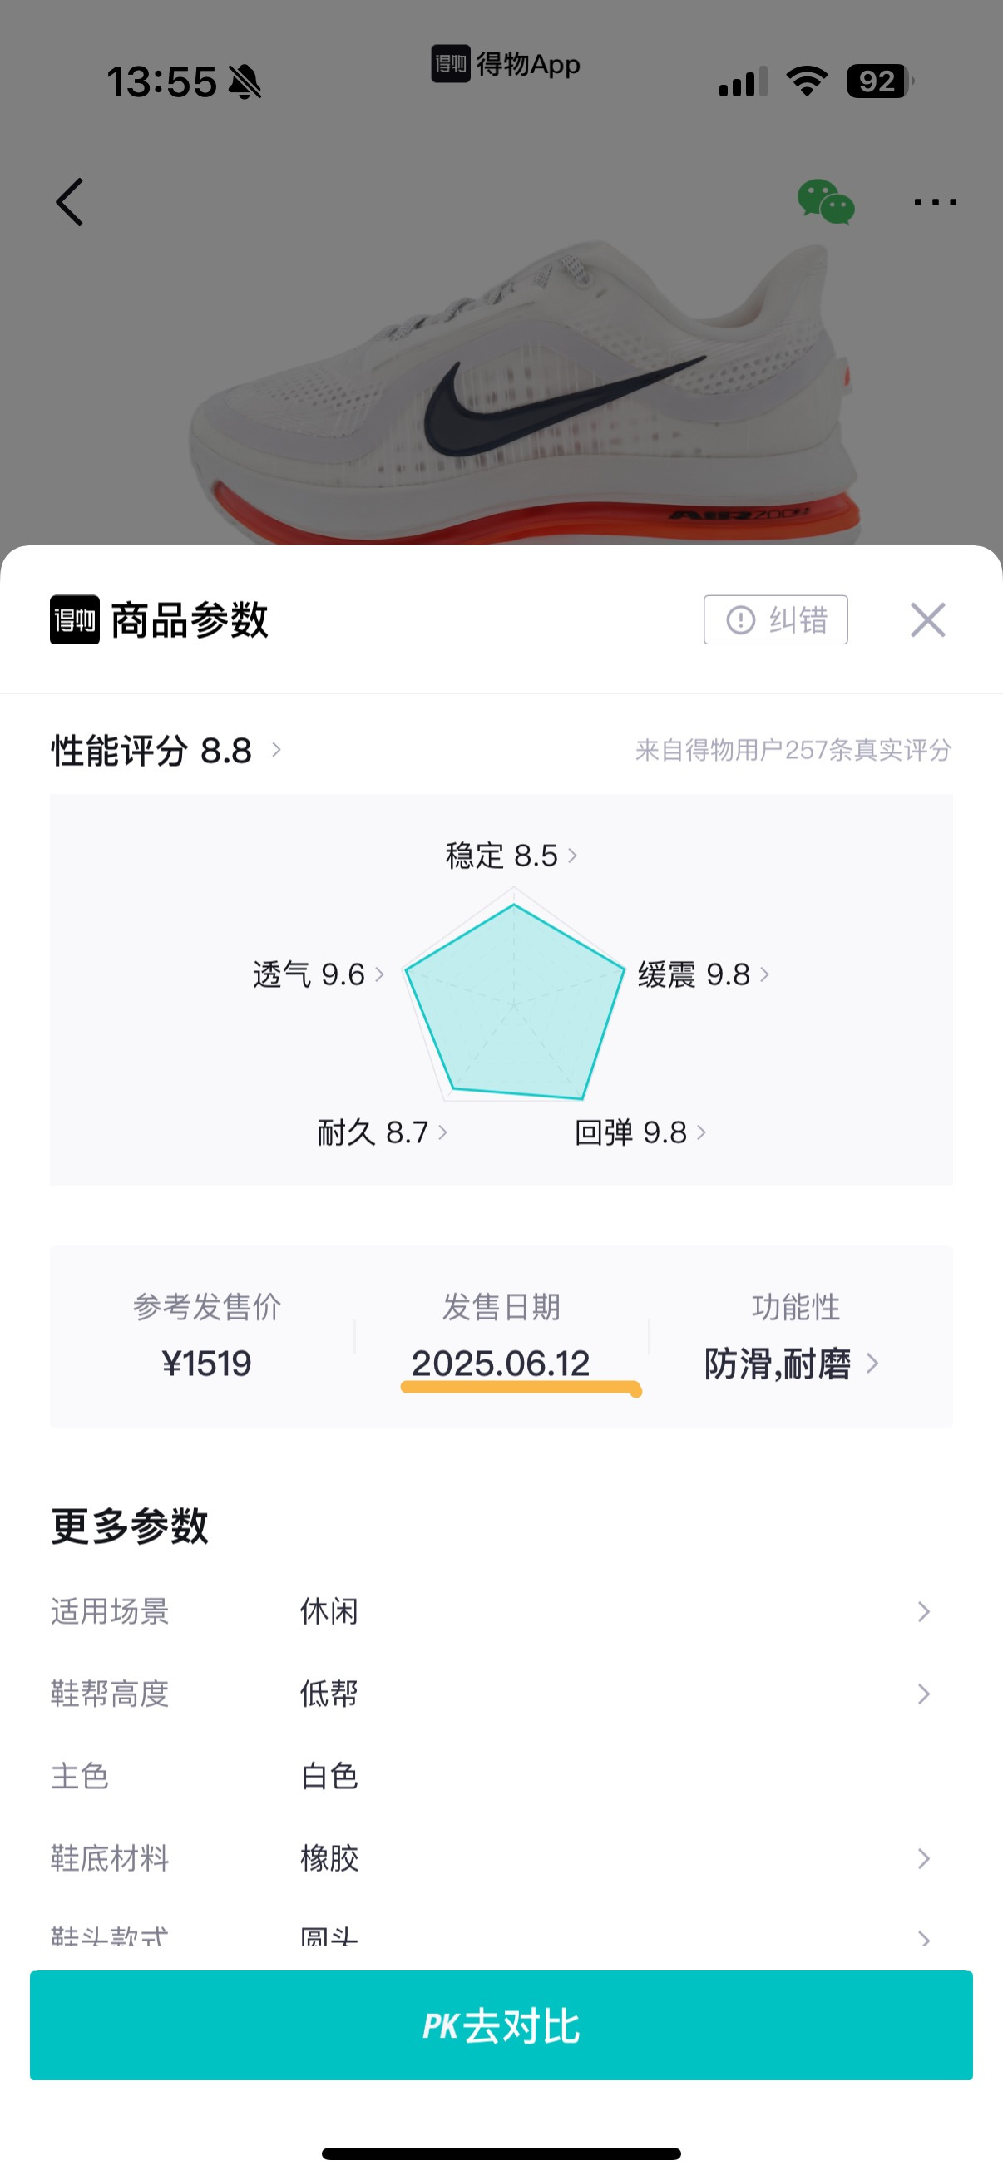Open the 稳定 8.5 rating
The width and height of the screenshot is (1003, 2180).
(x=511, y=856)
